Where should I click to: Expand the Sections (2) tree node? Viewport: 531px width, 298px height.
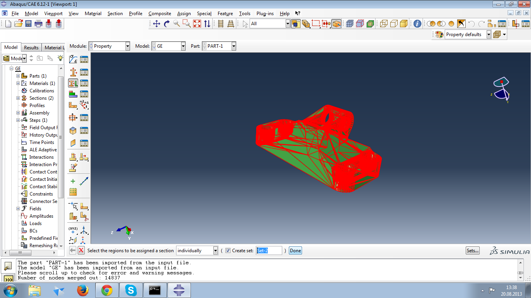tap(18, 98)
